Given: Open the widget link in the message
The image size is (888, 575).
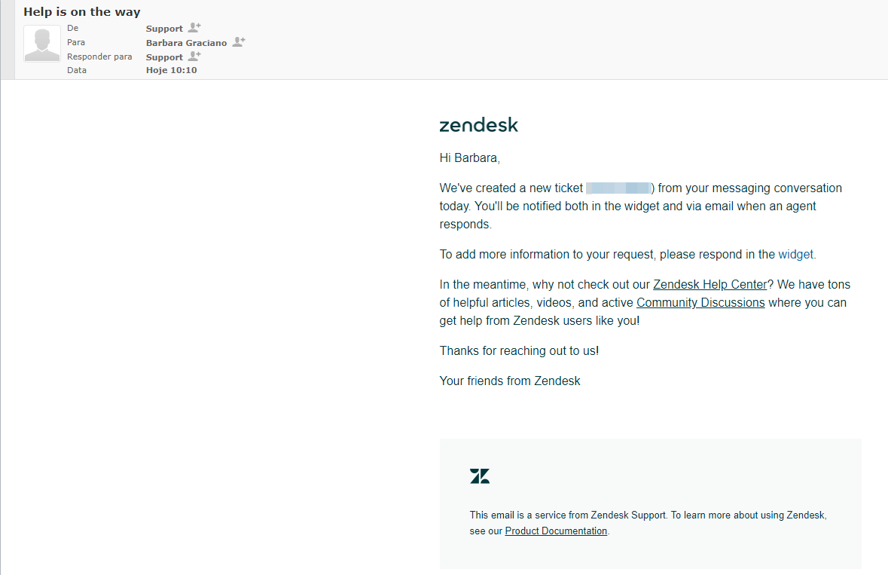Looking at the screenshot, I should (795, 254).
